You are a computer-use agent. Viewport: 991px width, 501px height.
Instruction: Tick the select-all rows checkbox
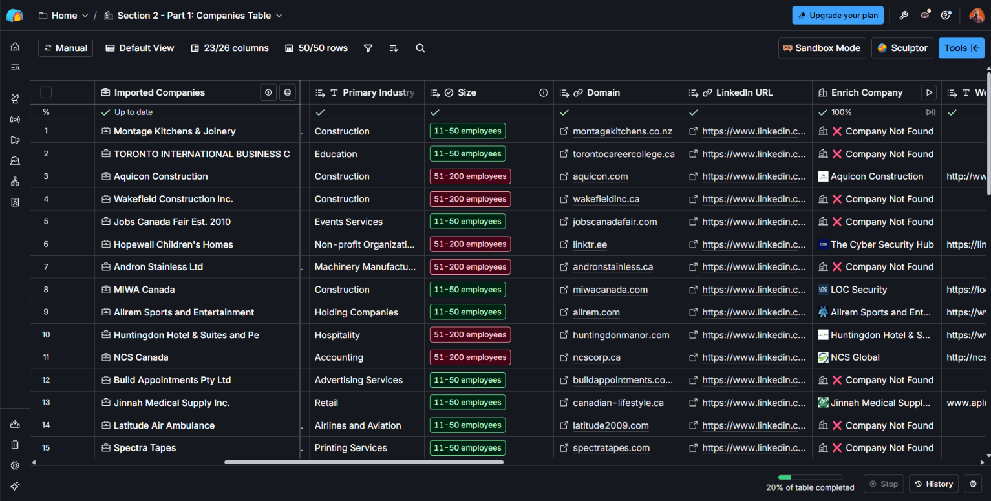[x=46, y=92]
